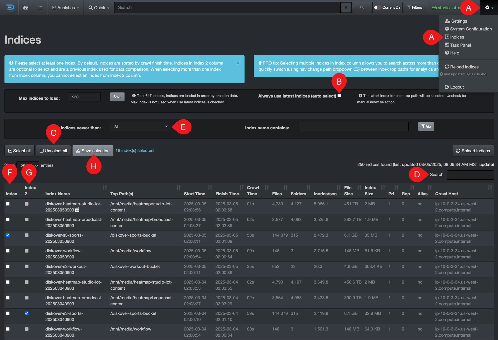The image size is (498, 340).
Task: Open the dashboard gauge icon
Action: tap(26, 8)
